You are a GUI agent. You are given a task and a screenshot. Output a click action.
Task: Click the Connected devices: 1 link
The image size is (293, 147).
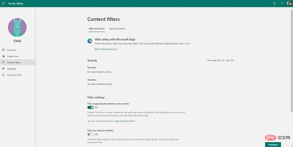108,49
